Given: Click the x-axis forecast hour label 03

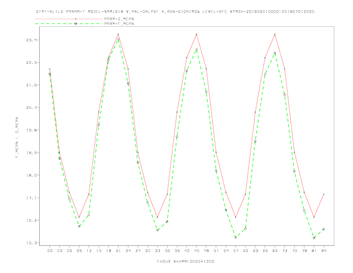Looking at the screenshot, I should pyautogui.click(x=59, y=251).
